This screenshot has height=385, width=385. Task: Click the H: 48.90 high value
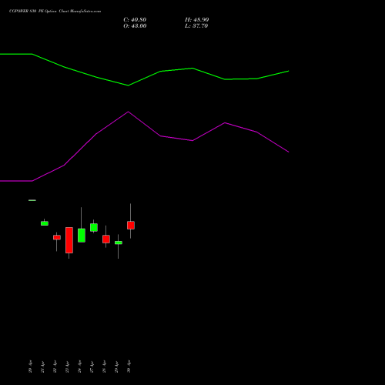click(196, 20)
